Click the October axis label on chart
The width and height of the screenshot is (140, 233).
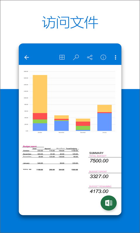pos(40,133)
